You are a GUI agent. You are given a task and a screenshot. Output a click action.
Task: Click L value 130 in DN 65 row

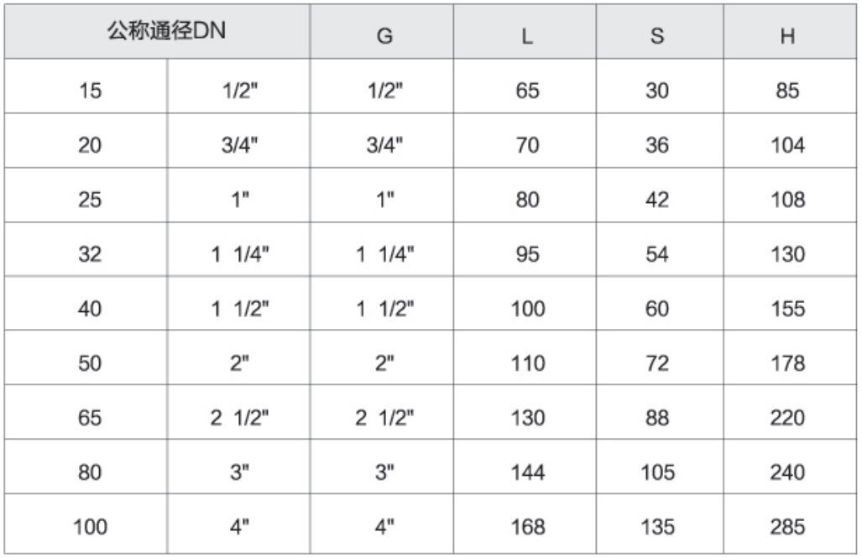click(525, 412)
